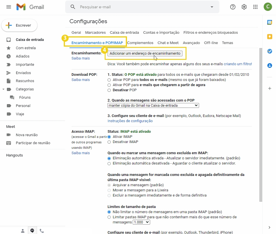
Task: Open the Google apps grid
Action: [x=255, y=7]
